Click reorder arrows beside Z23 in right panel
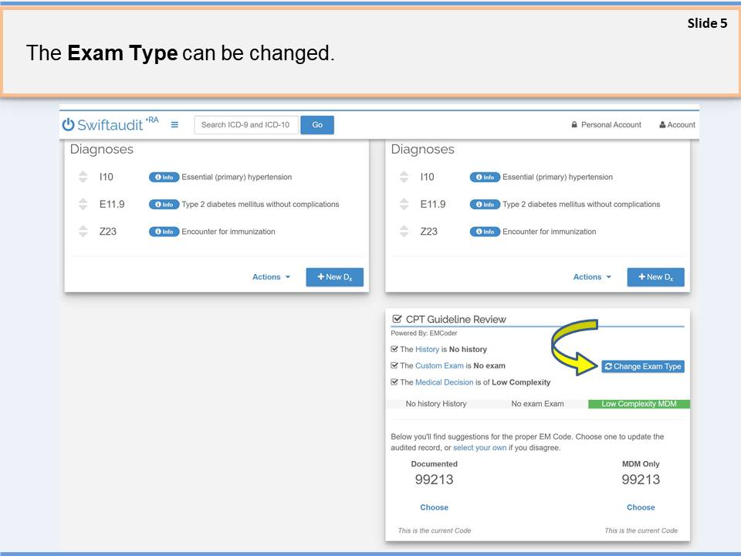 (404, 232)
